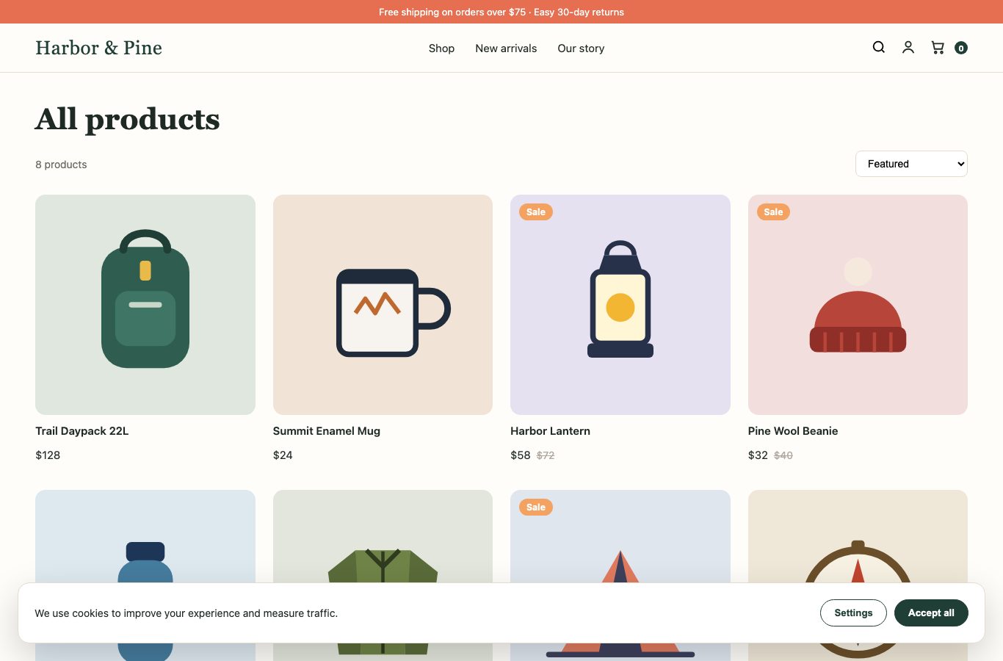Image resolution: width=1003 pixels, height=661 pixels.
Task: Click the $58 sale price
Action: (x=521, y=455)
